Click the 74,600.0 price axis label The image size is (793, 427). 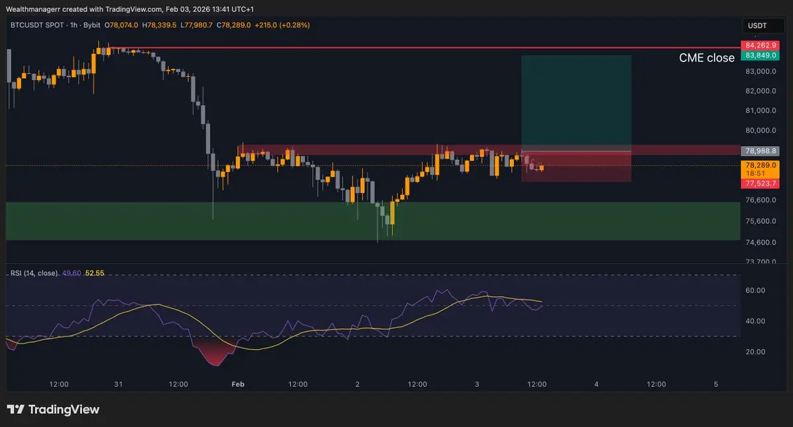761,243
